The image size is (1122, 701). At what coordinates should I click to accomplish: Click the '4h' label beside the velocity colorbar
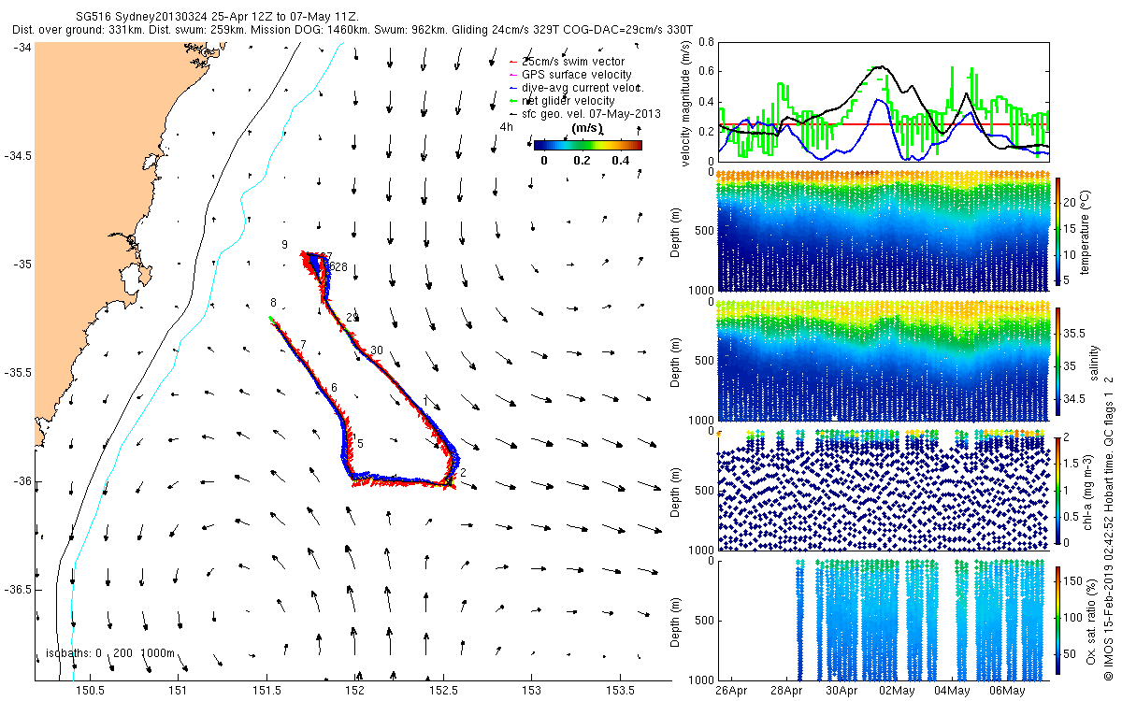(506, 126)
